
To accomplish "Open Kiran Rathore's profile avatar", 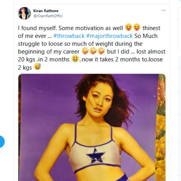I will [x=24, y=13].
